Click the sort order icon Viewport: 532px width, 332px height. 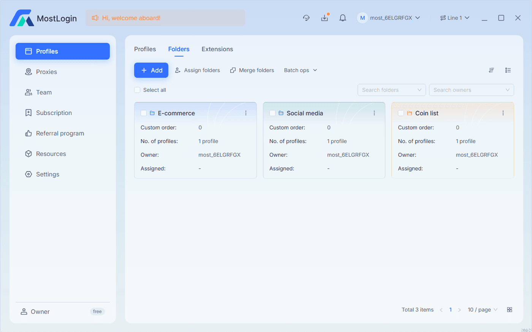[491, 70]
